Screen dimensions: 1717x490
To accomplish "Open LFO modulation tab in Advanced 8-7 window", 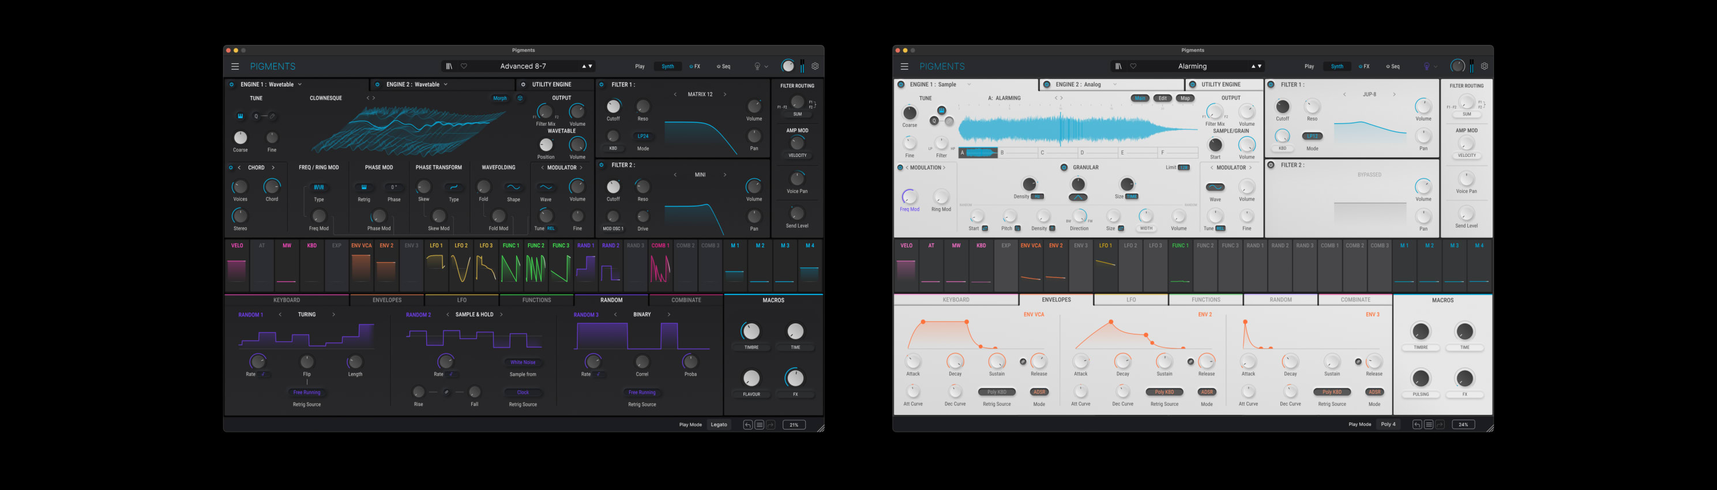I will 462,300.
